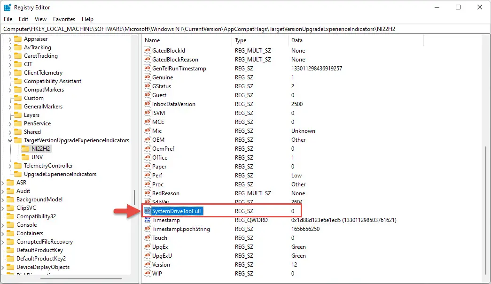Viewport: 491px width, 284px height.
Task: Select the OemPref value name
Action: click(163, 148)
